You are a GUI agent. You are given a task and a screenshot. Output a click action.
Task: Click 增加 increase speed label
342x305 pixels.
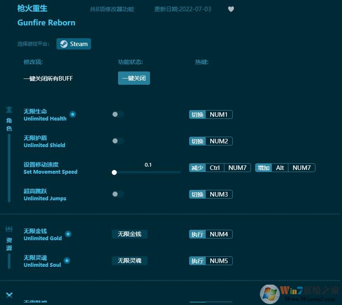263,168
